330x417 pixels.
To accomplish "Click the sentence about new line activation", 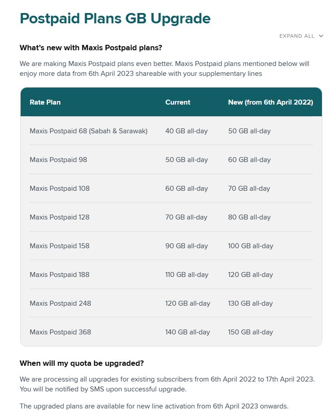I will 154,406.
